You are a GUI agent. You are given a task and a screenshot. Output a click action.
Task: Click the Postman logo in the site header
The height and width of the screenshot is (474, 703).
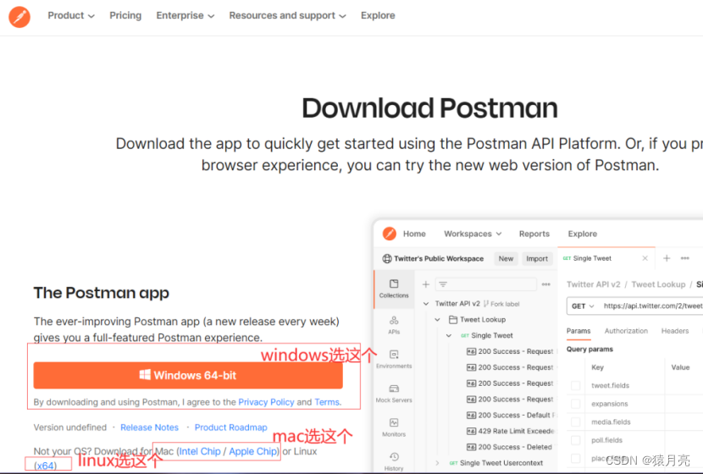pyautogui.click(x=19, y=17)
